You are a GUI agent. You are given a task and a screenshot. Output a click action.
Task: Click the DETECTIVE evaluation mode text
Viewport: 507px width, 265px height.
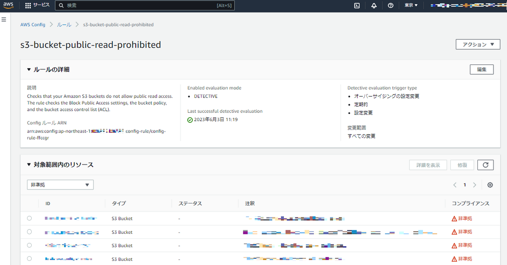206,96
